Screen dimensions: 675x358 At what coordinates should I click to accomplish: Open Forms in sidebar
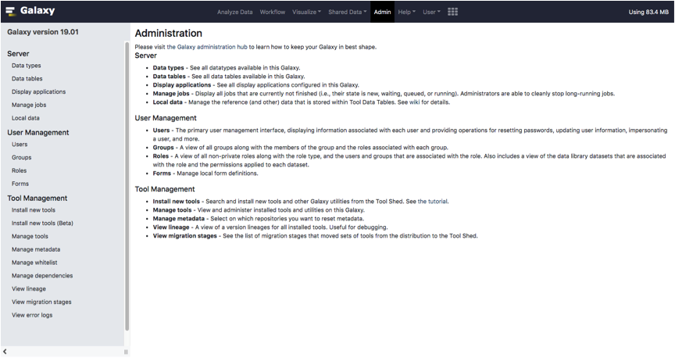coord(20,184)
